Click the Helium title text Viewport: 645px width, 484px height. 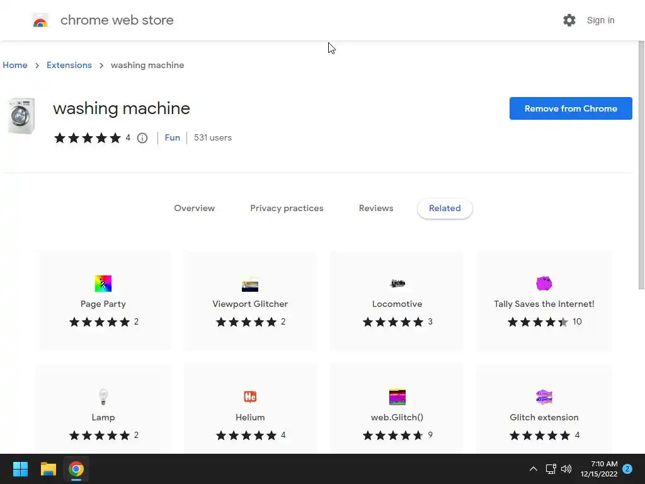tap(250, 417)
